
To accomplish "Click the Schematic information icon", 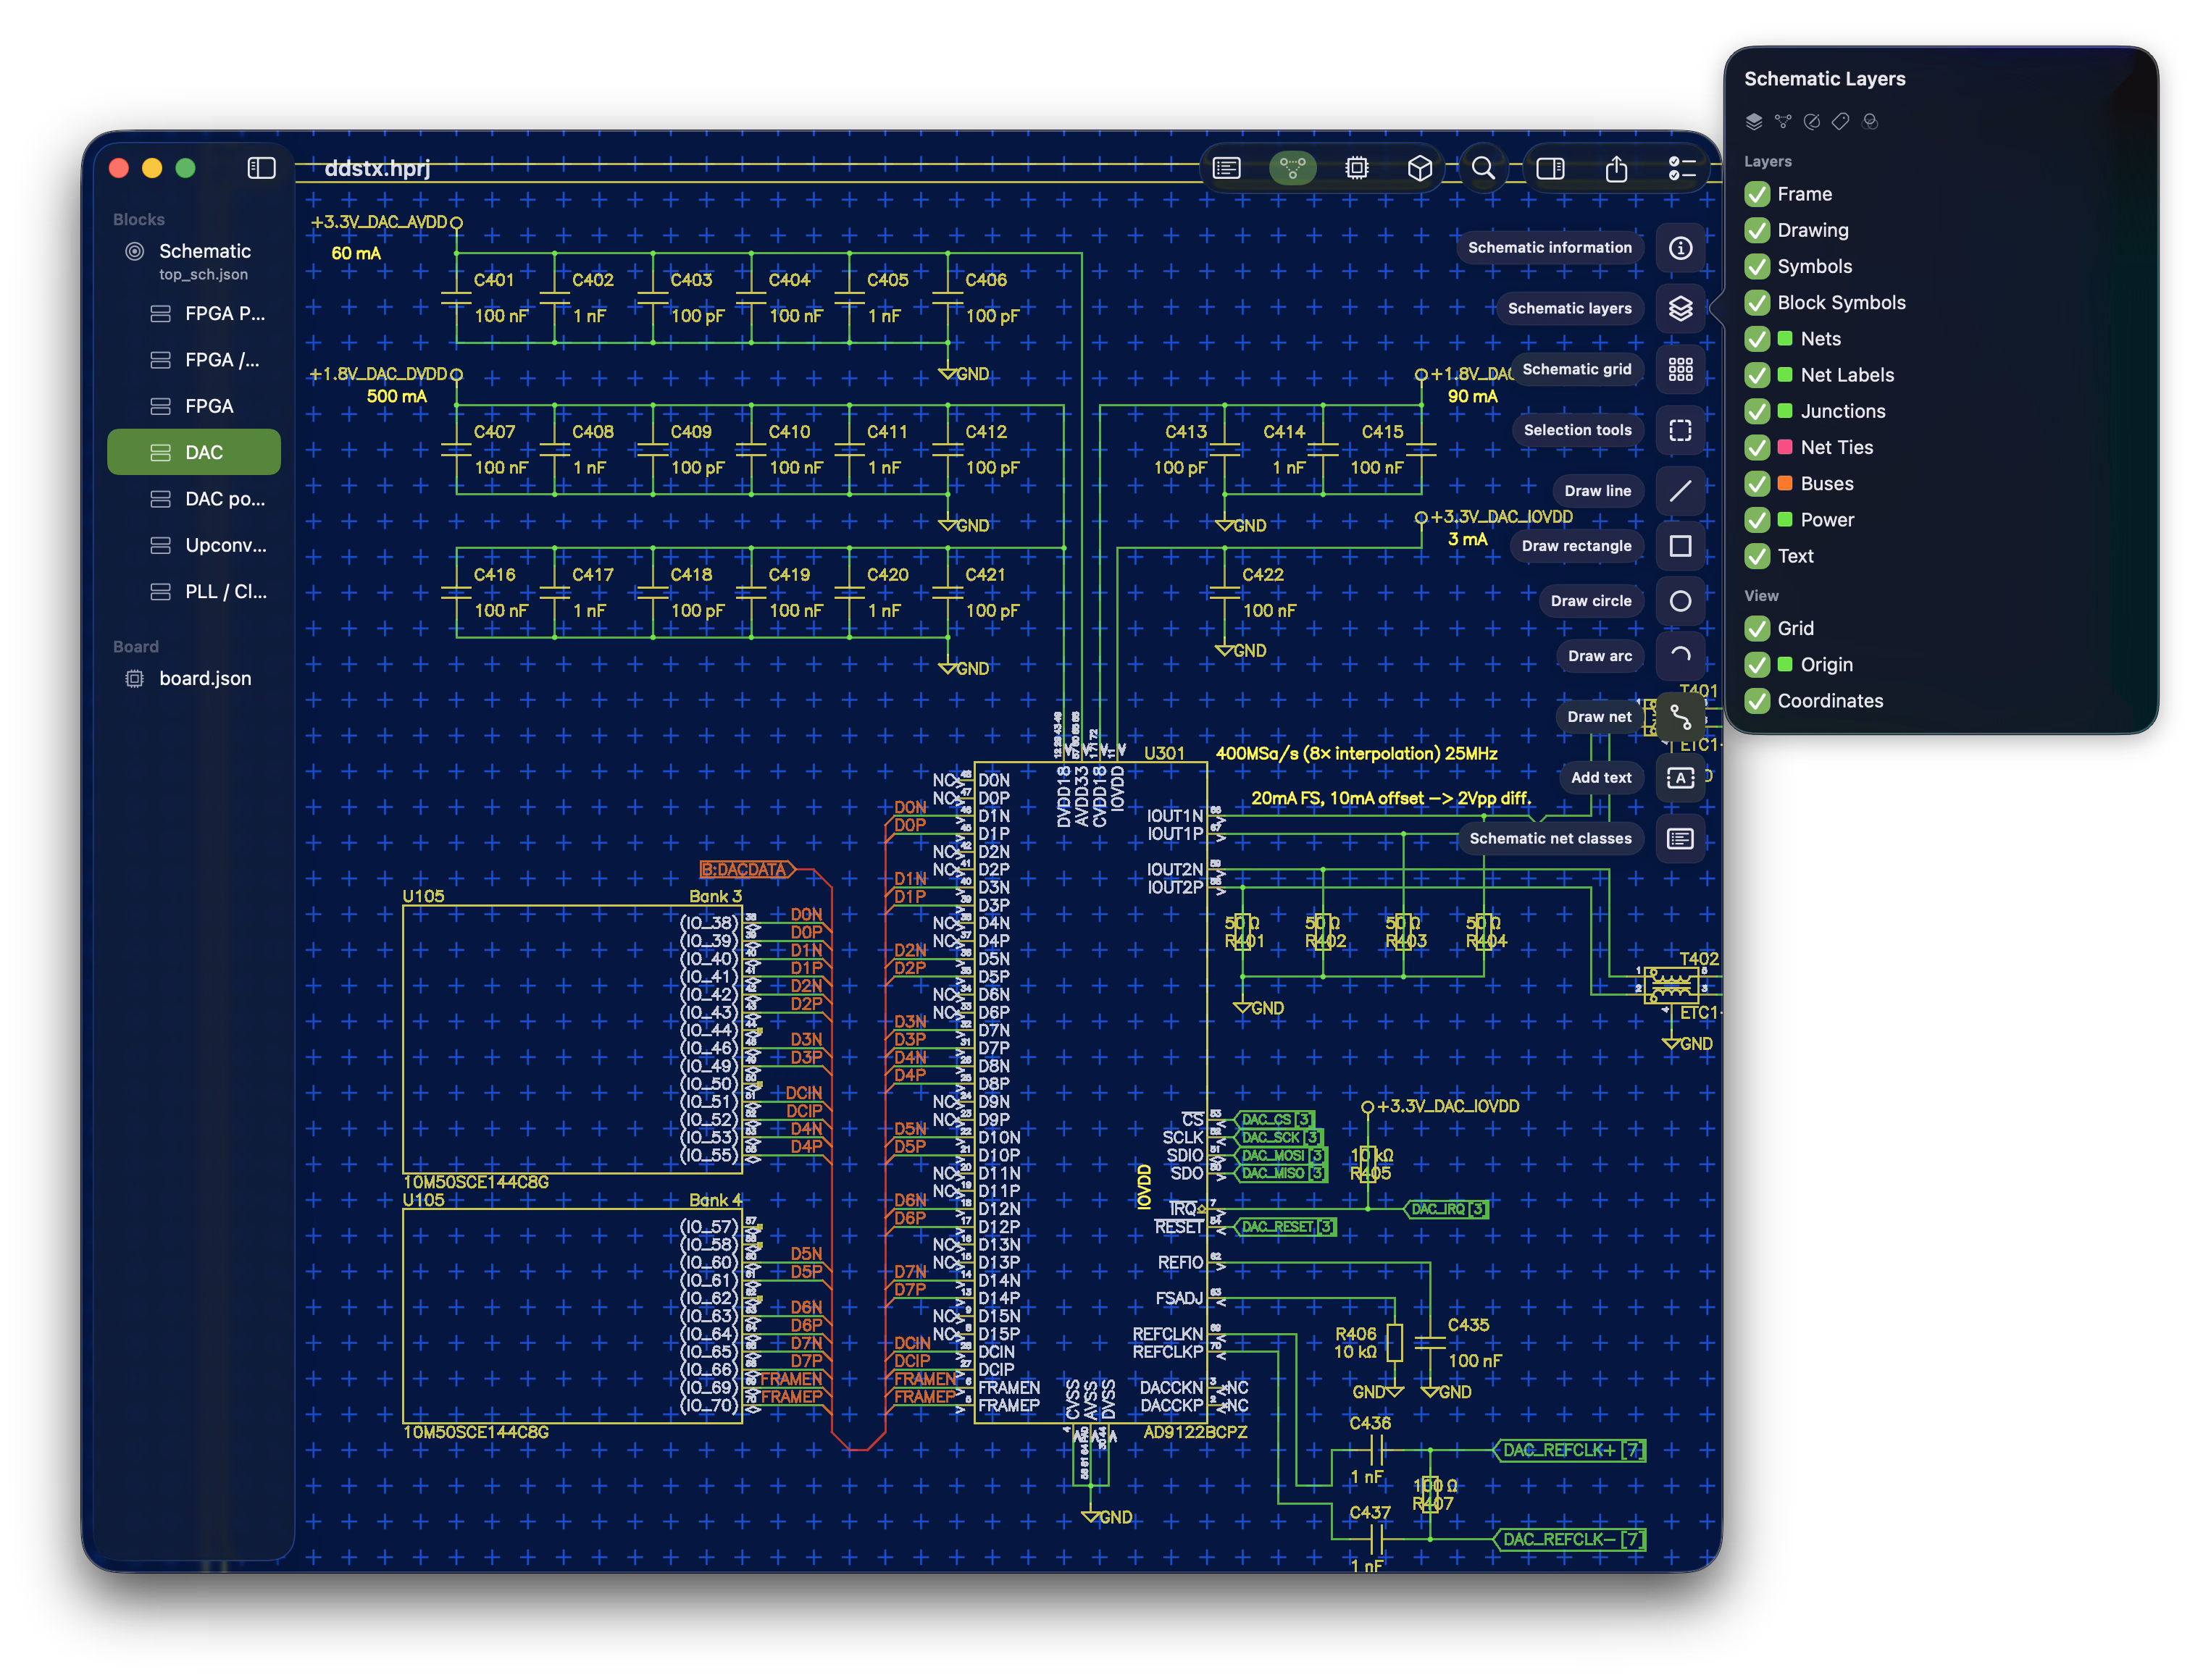I will coord(1680,248).
